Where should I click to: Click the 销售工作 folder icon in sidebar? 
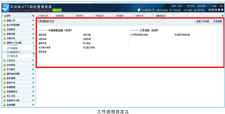(x=5, y=21)
